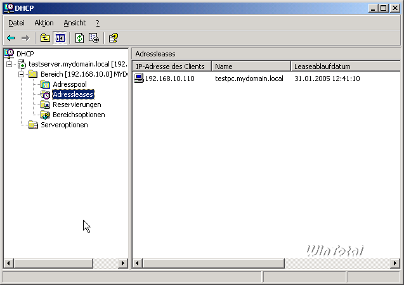Select the Serveroptionen tree label
Viewport: 404px width, 285px height.
(64, 125)
